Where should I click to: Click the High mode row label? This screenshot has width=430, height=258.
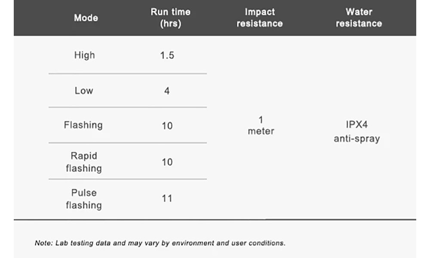point(84,55)
